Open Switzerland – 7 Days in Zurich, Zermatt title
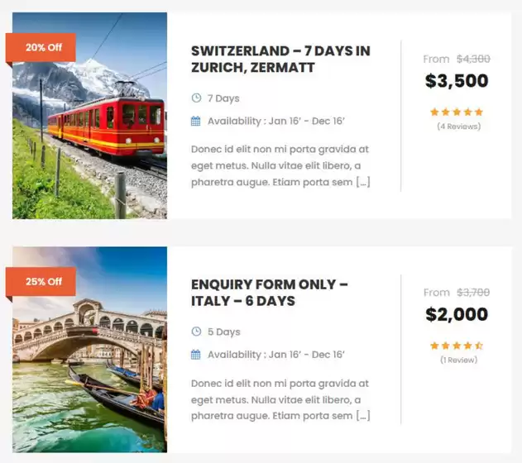This screenshot has height=463, width=522. 280,60
